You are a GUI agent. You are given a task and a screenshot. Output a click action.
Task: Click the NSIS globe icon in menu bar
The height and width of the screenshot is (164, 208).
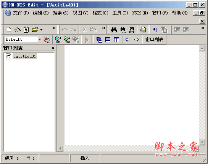tap(8, 13)
